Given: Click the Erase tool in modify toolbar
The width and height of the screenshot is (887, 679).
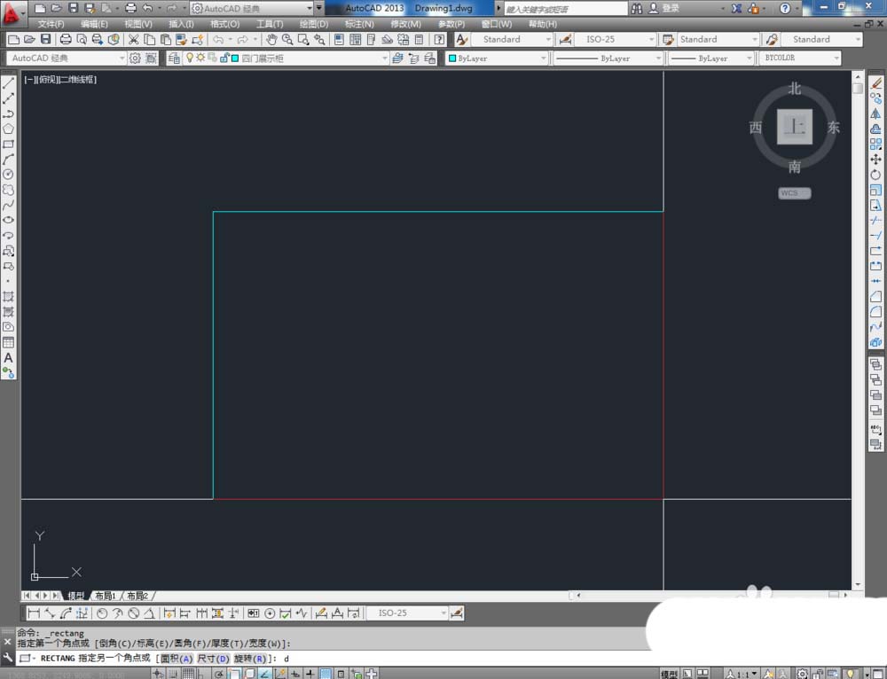Looking at the screenshot, I should pyautogui.click(x=875, y=83).
